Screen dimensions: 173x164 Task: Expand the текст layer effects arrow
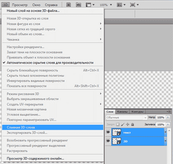[x=165, y=132]
